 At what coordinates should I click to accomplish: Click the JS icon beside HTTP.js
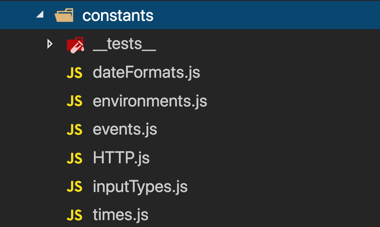click(x=74, y=158)
